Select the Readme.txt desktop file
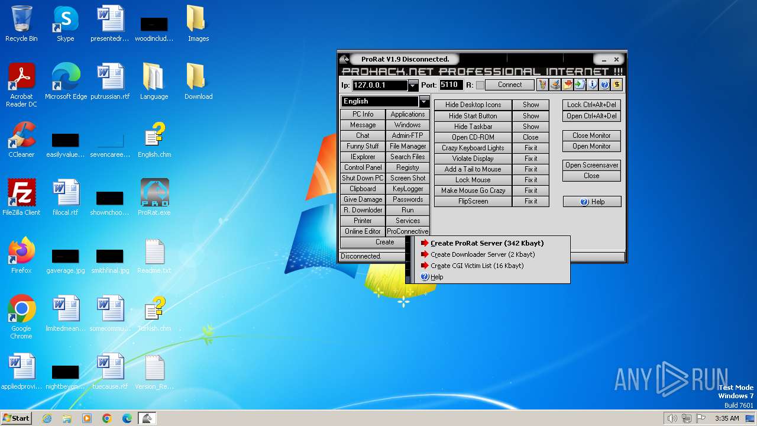This screenshot has width=757, height=426. tap(154, 256)
